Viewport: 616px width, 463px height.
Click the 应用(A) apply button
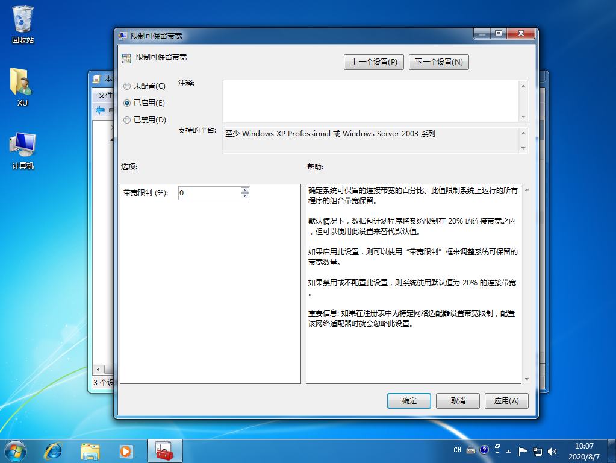tap(506, 400)
